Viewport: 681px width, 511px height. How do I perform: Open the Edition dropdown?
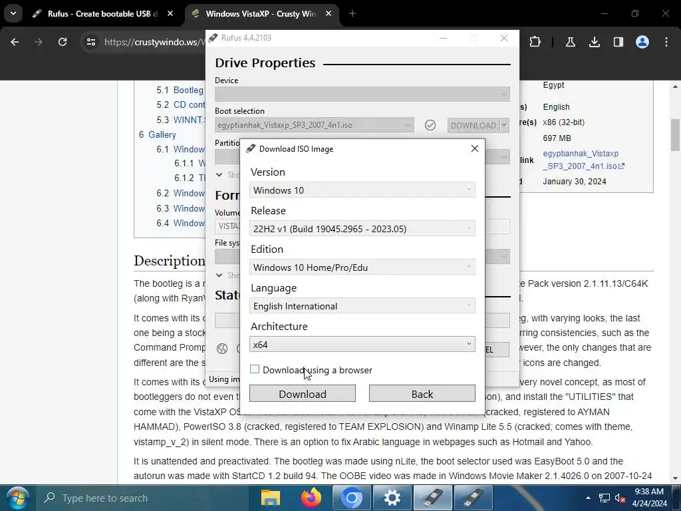362,267
